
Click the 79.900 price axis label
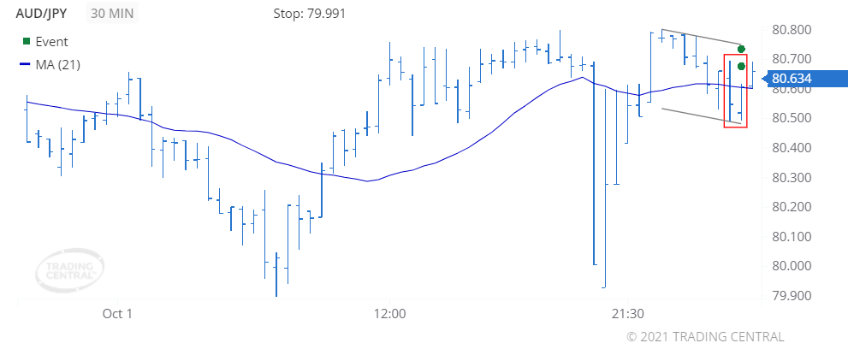tap(792, 295)
